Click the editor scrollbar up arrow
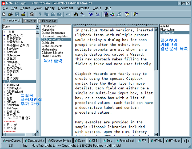Screen dimensions: 192x149 156,29
